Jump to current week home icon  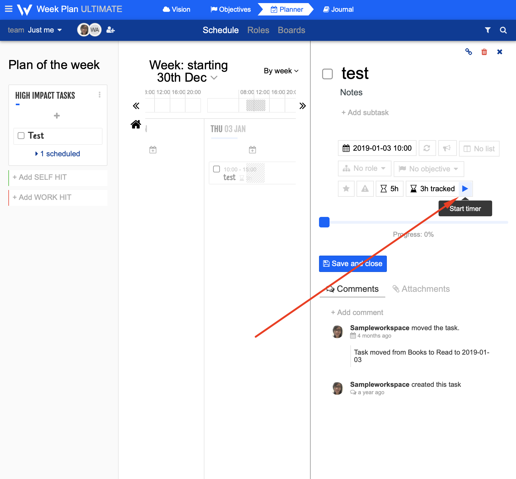pos(136,124)
